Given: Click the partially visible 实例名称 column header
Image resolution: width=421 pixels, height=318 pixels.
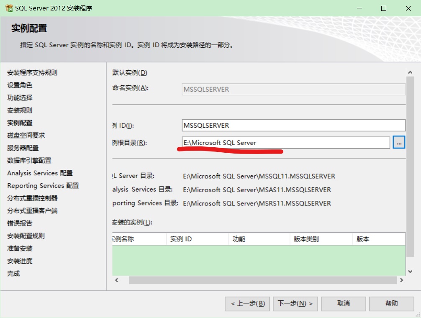Looking at the screenshot, I should point(139,239).
